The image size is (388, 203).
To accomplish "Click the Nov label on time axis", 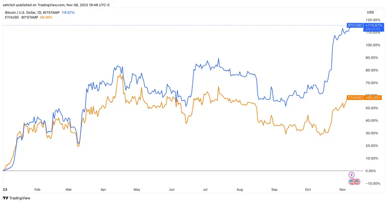I will pos(342,190).
